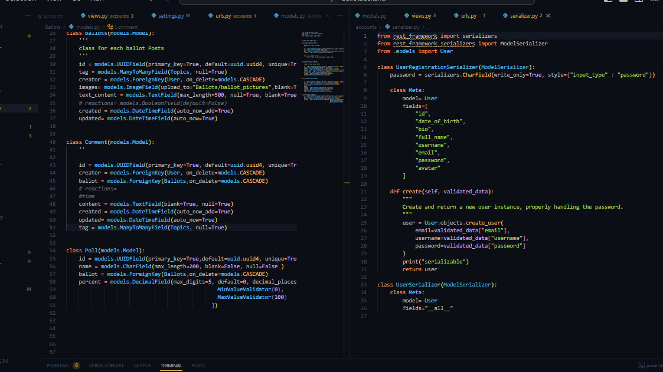Viewport: 663px width, 372px height.
Task: Click the Python icon on the serializer.py tab
Action: pos(505,17)
